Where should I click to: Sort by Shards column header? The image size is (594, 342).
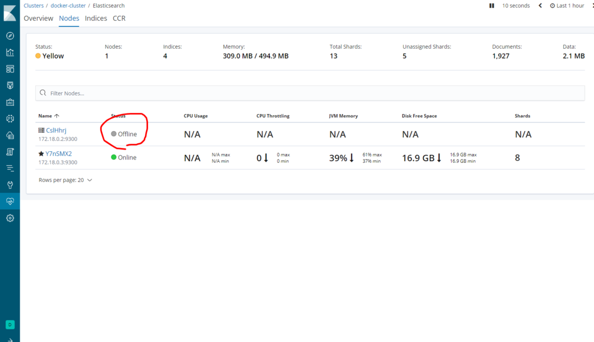click(523, 116)
